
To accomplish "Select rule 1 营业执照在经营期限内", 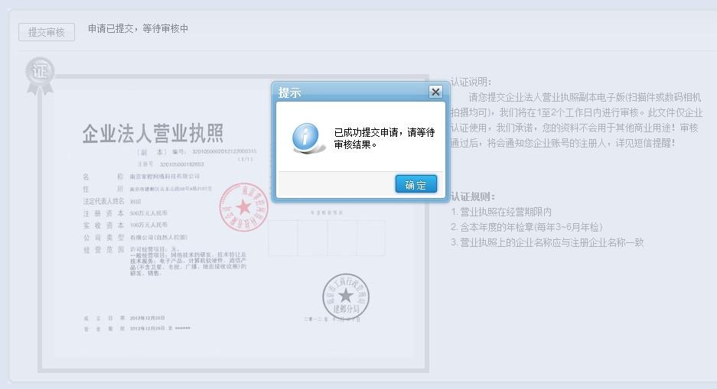I will (x=501, y=212).
